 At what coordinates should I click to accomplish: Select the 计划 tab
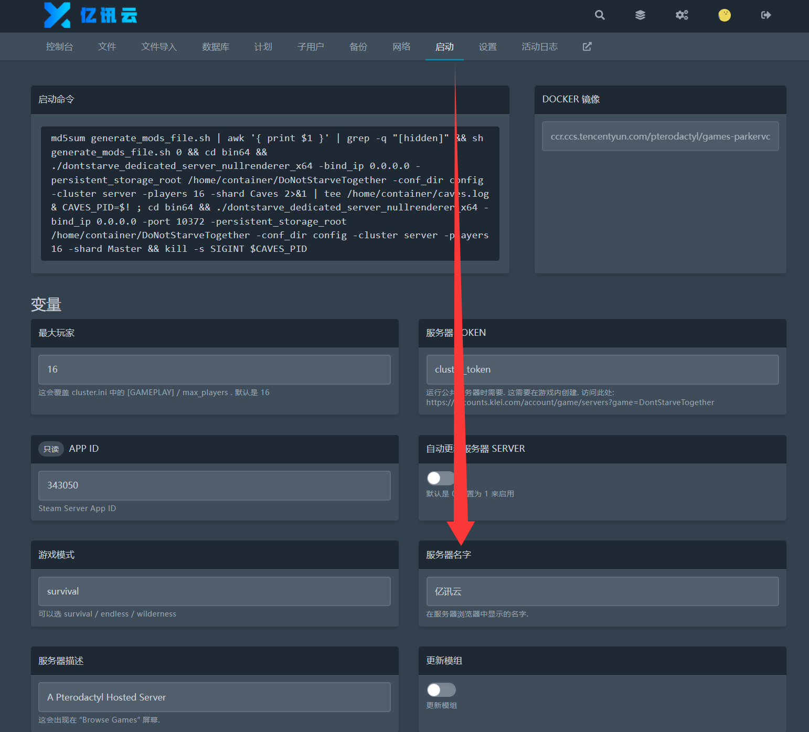point(263,47)
